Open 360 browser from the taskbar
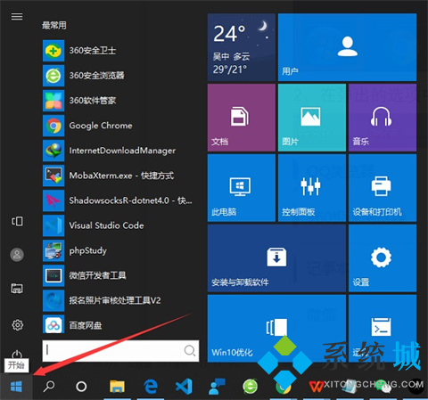The height and width of the screenshot is (400, 428). 251,387
